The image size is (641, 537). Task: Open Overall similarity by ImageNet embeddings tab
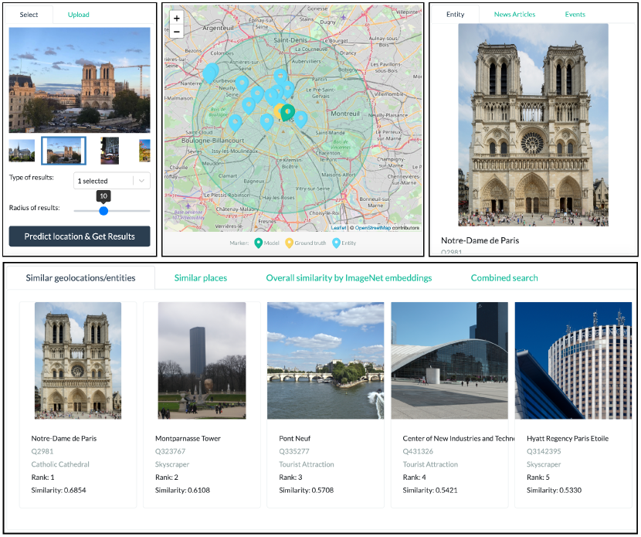coord(349,278)
